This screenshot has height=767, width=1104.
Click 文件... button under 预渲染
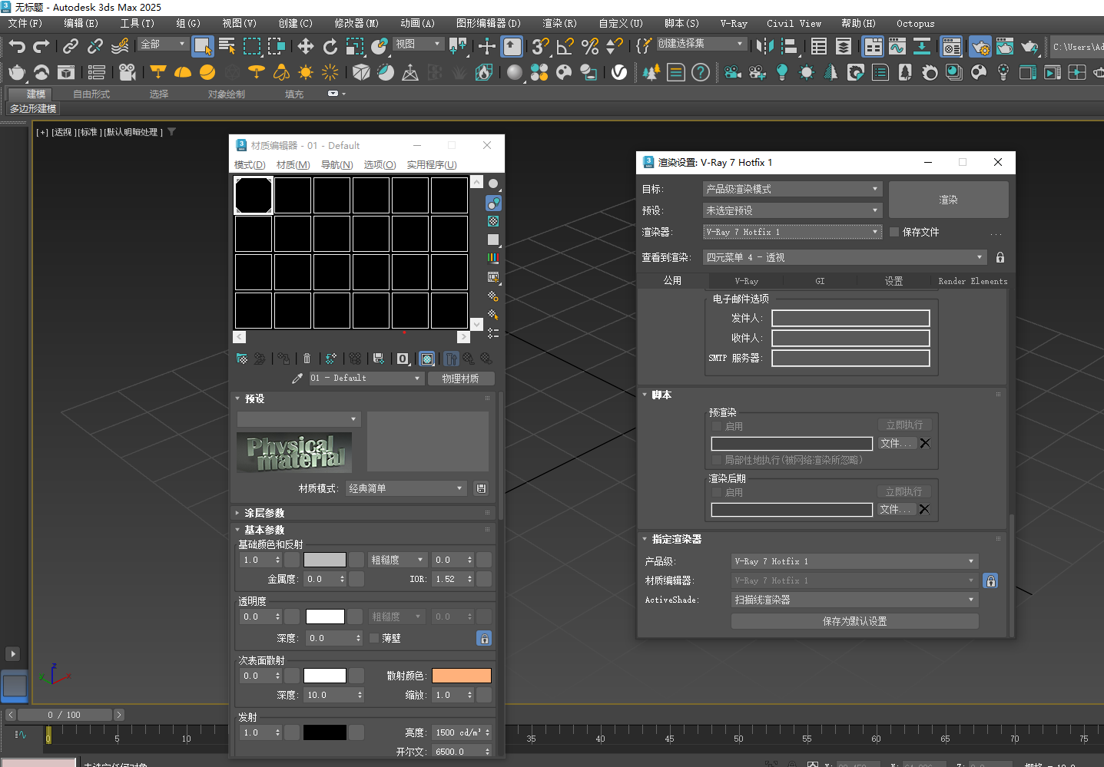897,443
